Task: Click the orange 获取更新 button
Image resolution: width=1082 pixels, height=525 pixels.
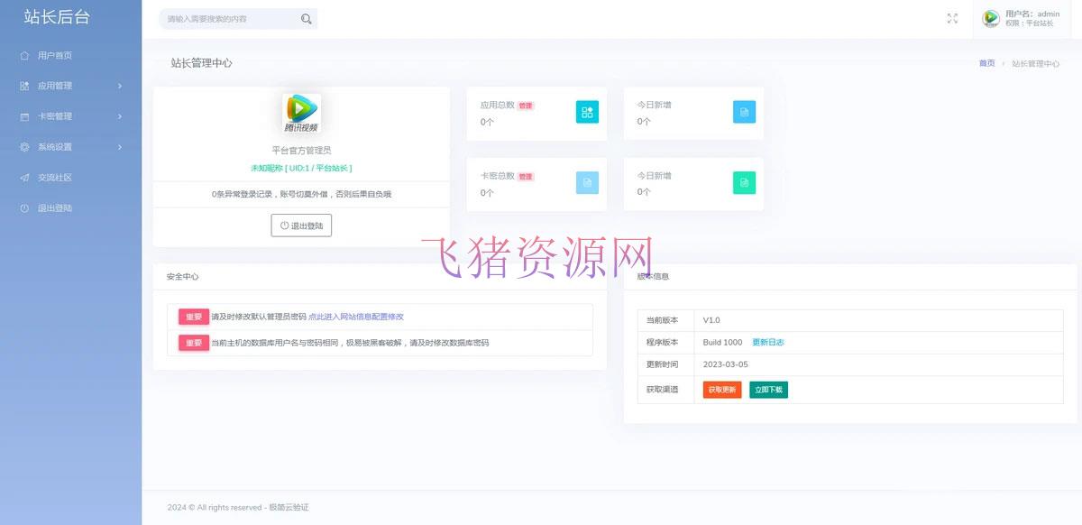Action: (x=720, y=390)
